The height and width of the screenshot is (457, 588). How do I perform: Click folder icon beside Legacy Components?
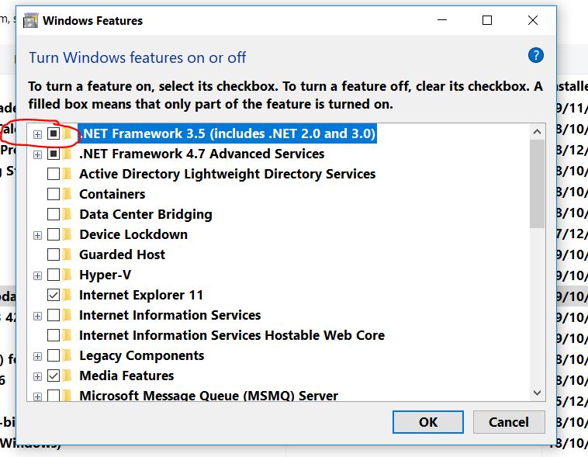tap(67, 355)
